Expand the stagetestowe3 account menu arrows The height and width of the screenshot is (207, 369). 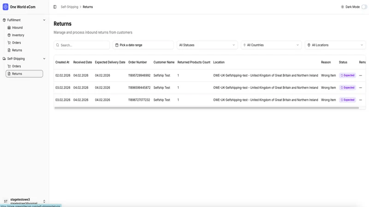pyautogui.click(x=44, y=201)
